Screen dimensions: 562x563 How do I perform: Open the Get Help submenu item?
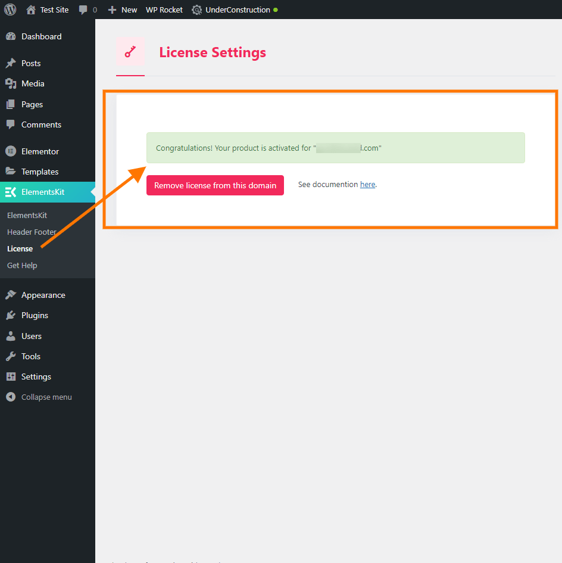click(x=22, y=265)
